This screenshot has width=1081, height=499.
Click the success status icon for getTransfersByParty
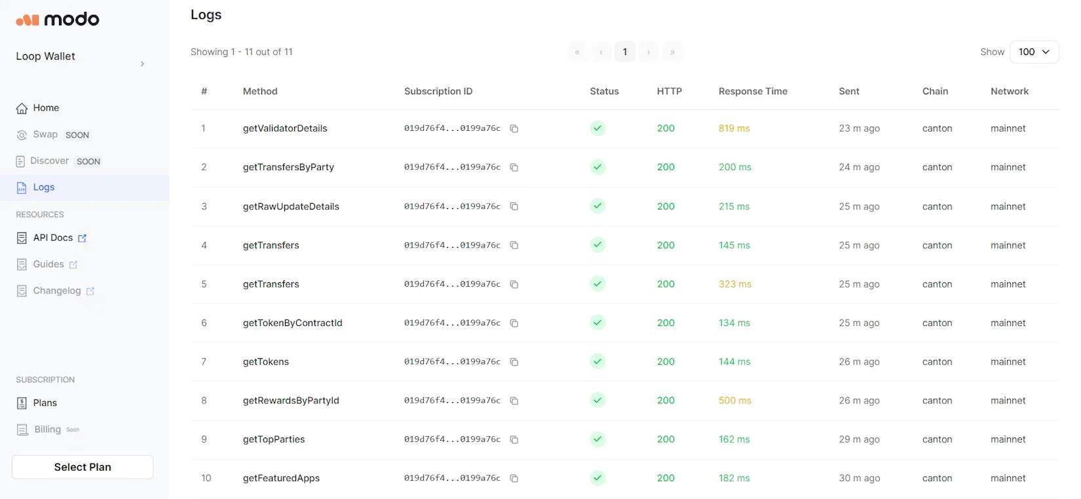point(597,167)
